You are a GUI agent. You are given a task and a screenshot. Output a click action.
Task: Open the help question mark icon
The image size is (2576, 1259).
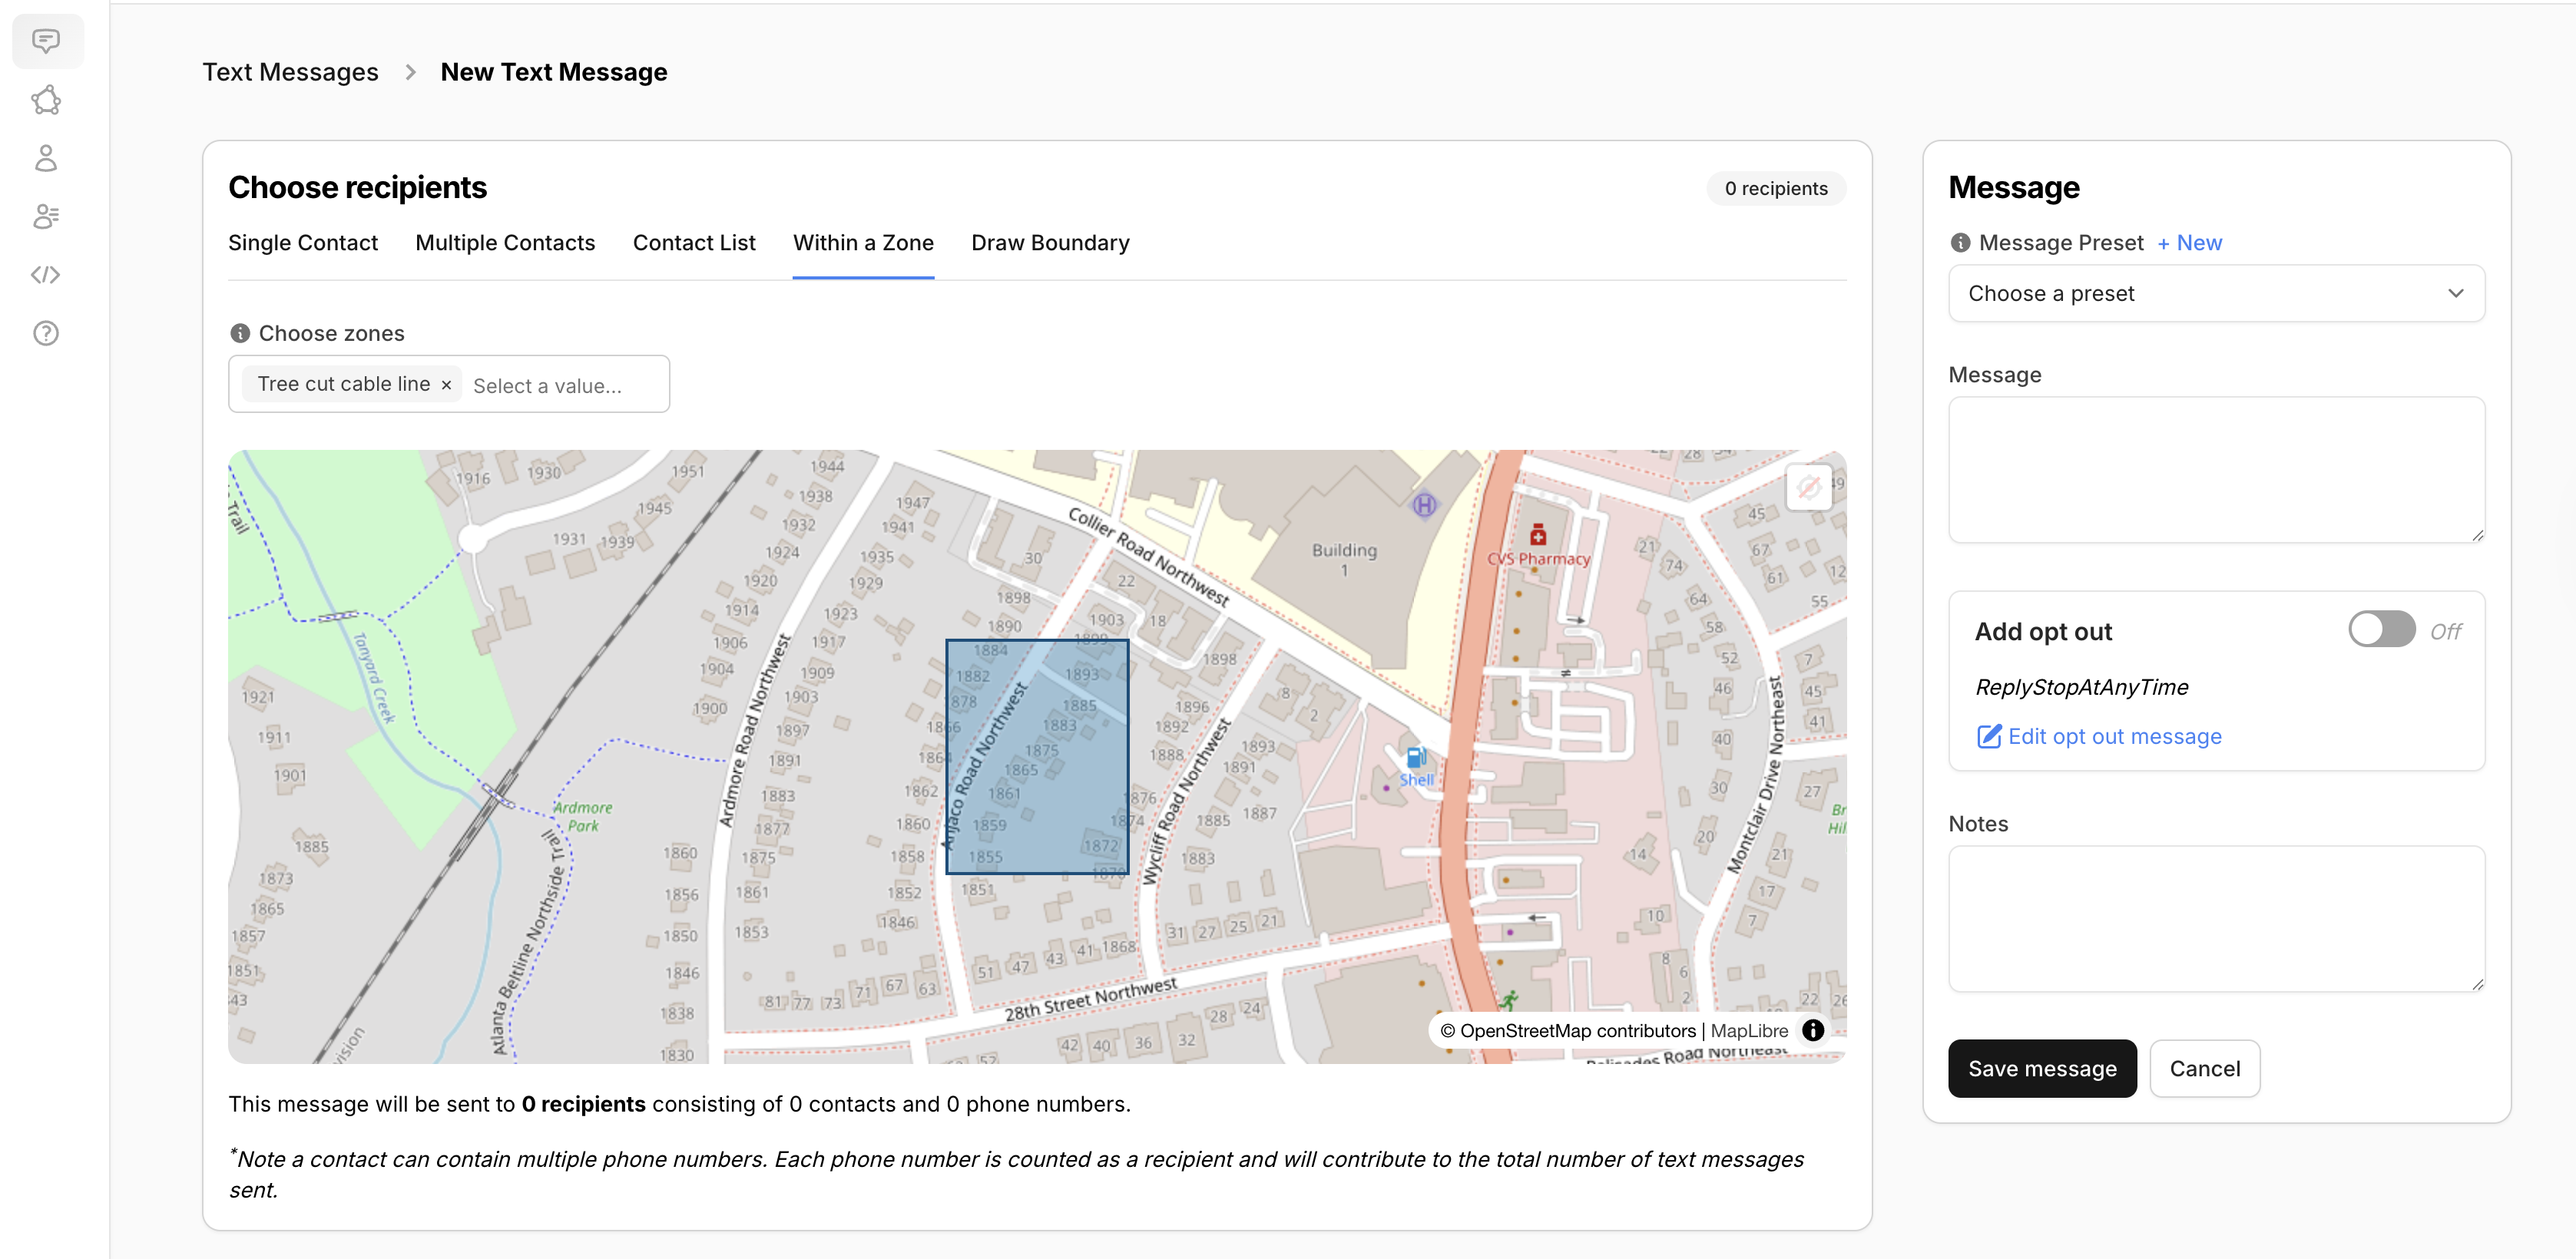(x=46, y=332)
